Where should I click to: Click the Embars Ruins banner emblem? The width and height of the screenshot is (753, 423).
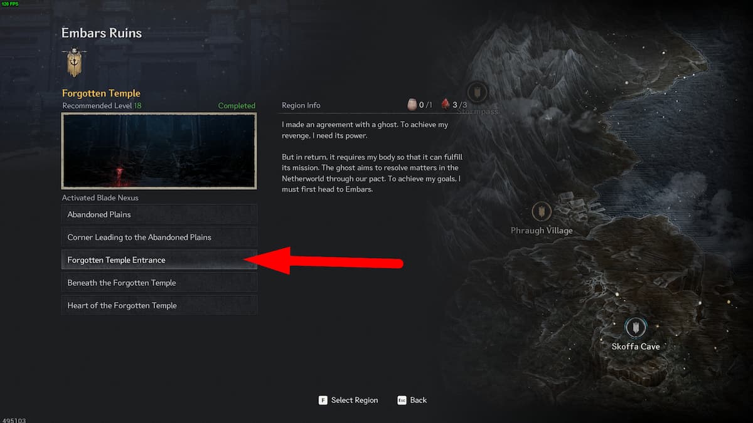74,62
